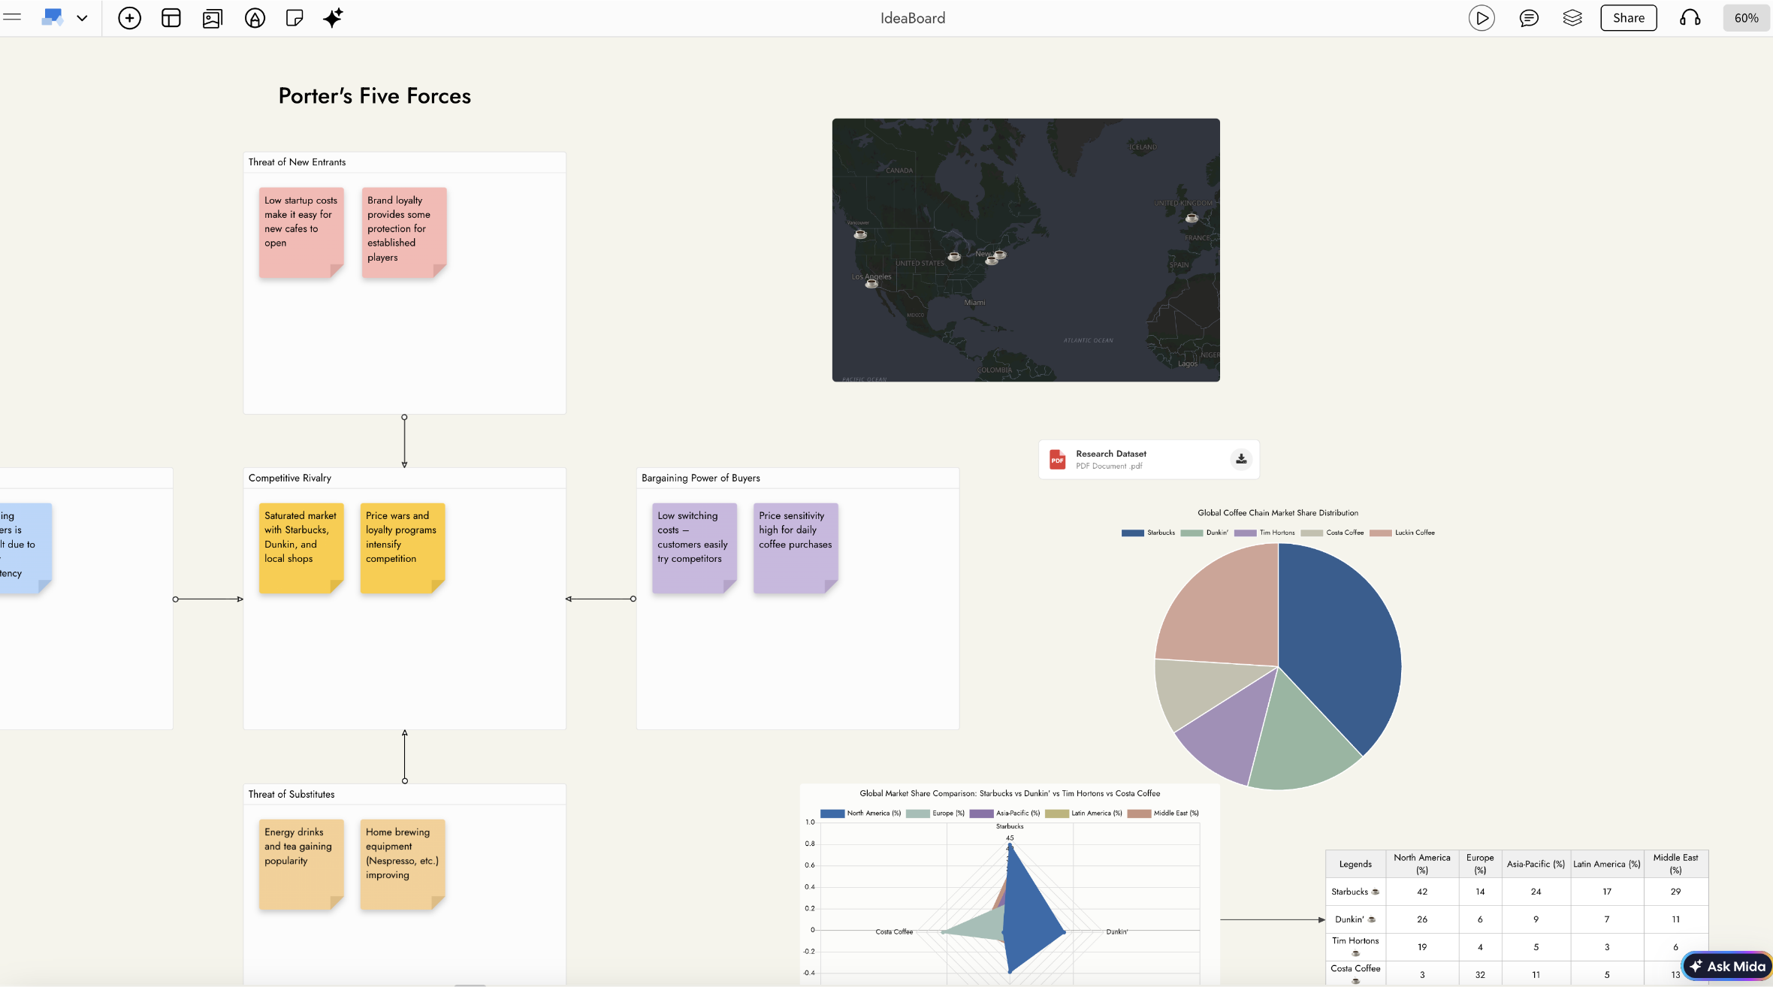Select the Threat of Substitutes frame title
Screen dimensions: 1773x987
point(291,794)
